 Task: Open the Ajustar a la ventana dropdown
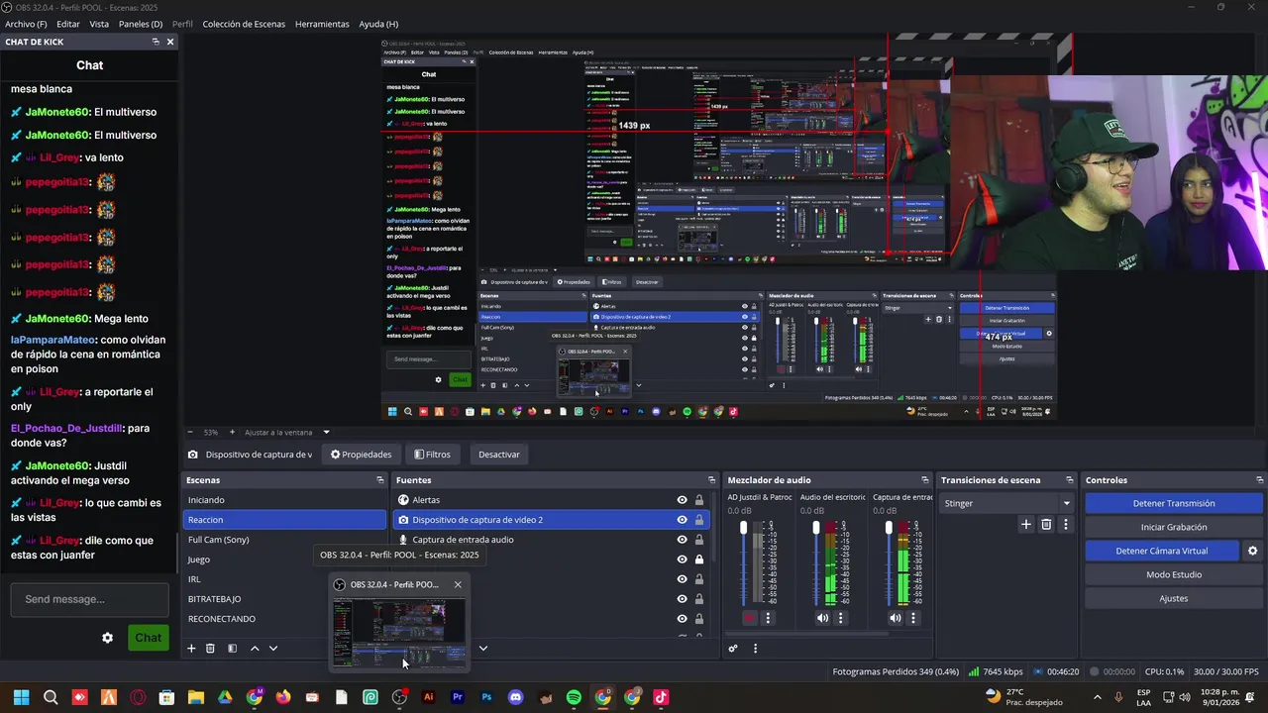pyautogui.click(x=287, y=432)
